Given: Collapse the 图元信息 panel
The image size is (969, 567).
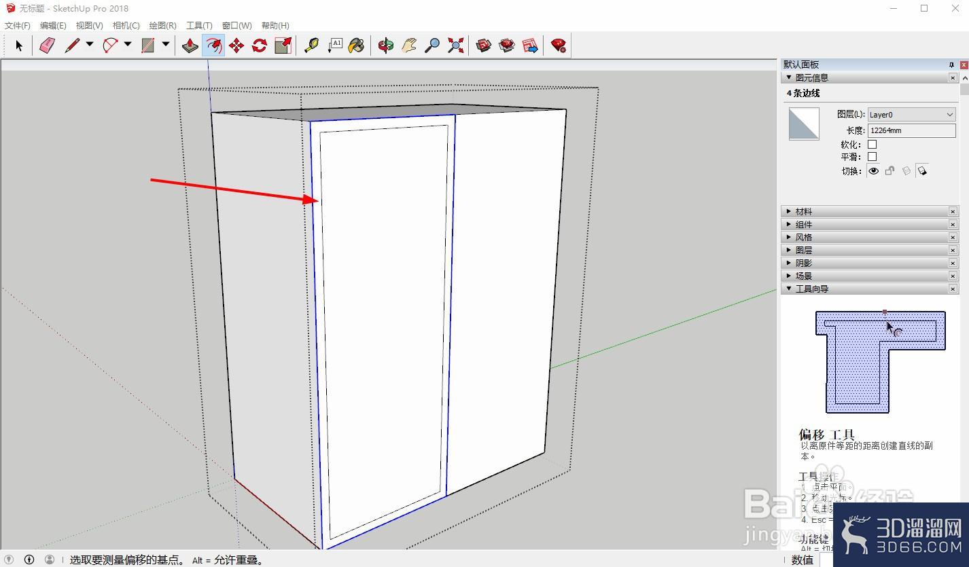Looking at the screenshot, I should pos(789,77).
